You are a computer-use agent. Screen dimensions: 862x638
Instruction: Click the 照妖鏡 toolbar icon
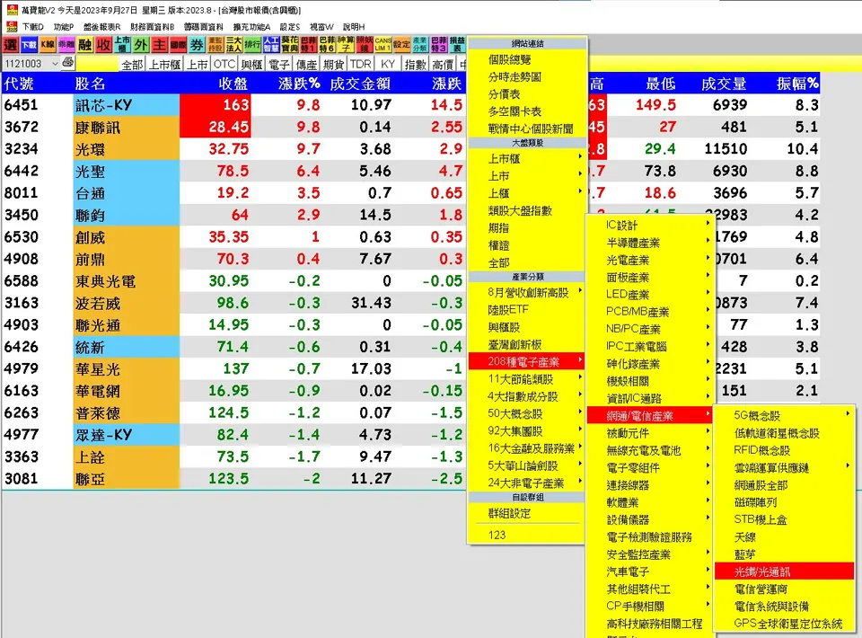coord(365,45)
